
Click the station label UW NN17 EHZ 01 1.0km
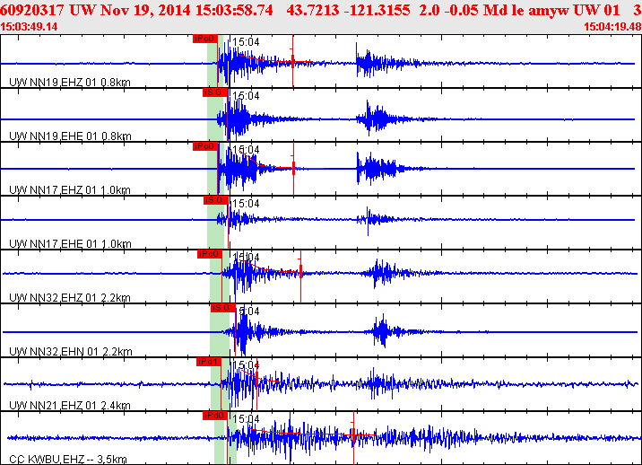pos(70,189)
